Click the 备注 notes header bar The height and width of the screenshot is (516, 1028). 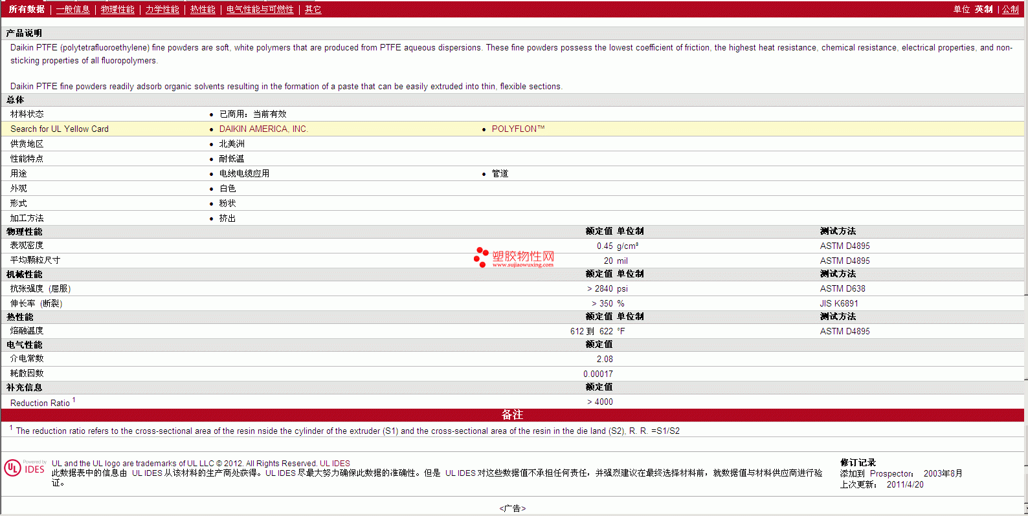pos(513,414)
